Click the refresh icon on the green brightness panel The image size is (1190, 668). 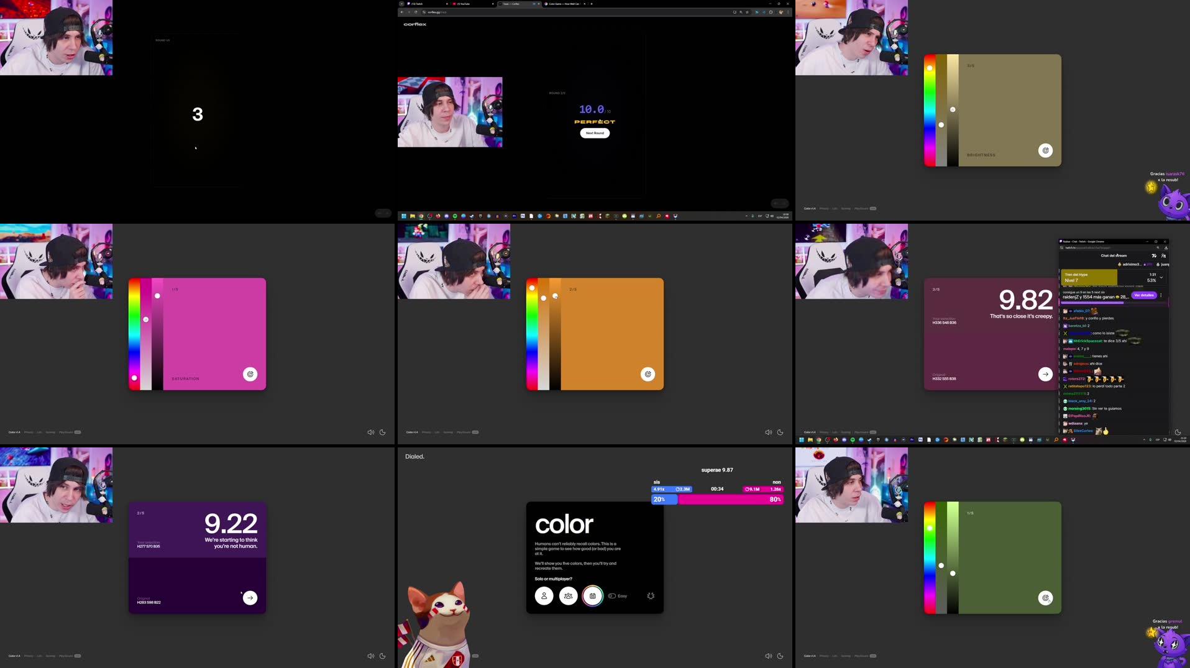coord(1045,597)
